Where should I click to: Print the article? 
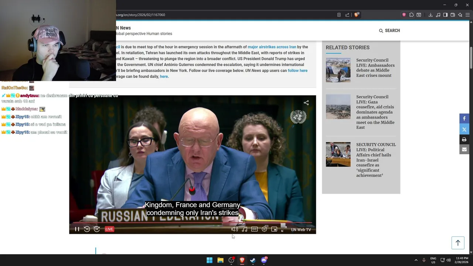[464, 139]
